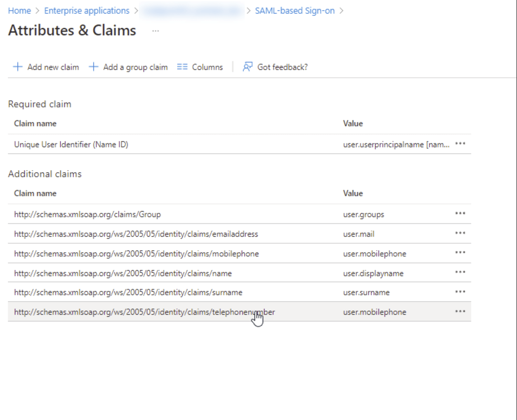Open the telephonenumber claim for editing

point(144,312)
